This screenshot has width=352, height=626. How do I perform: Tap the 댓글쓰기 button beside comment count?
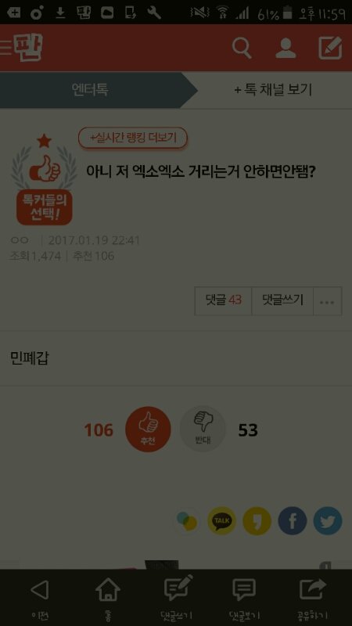click(x=282, y=301)
